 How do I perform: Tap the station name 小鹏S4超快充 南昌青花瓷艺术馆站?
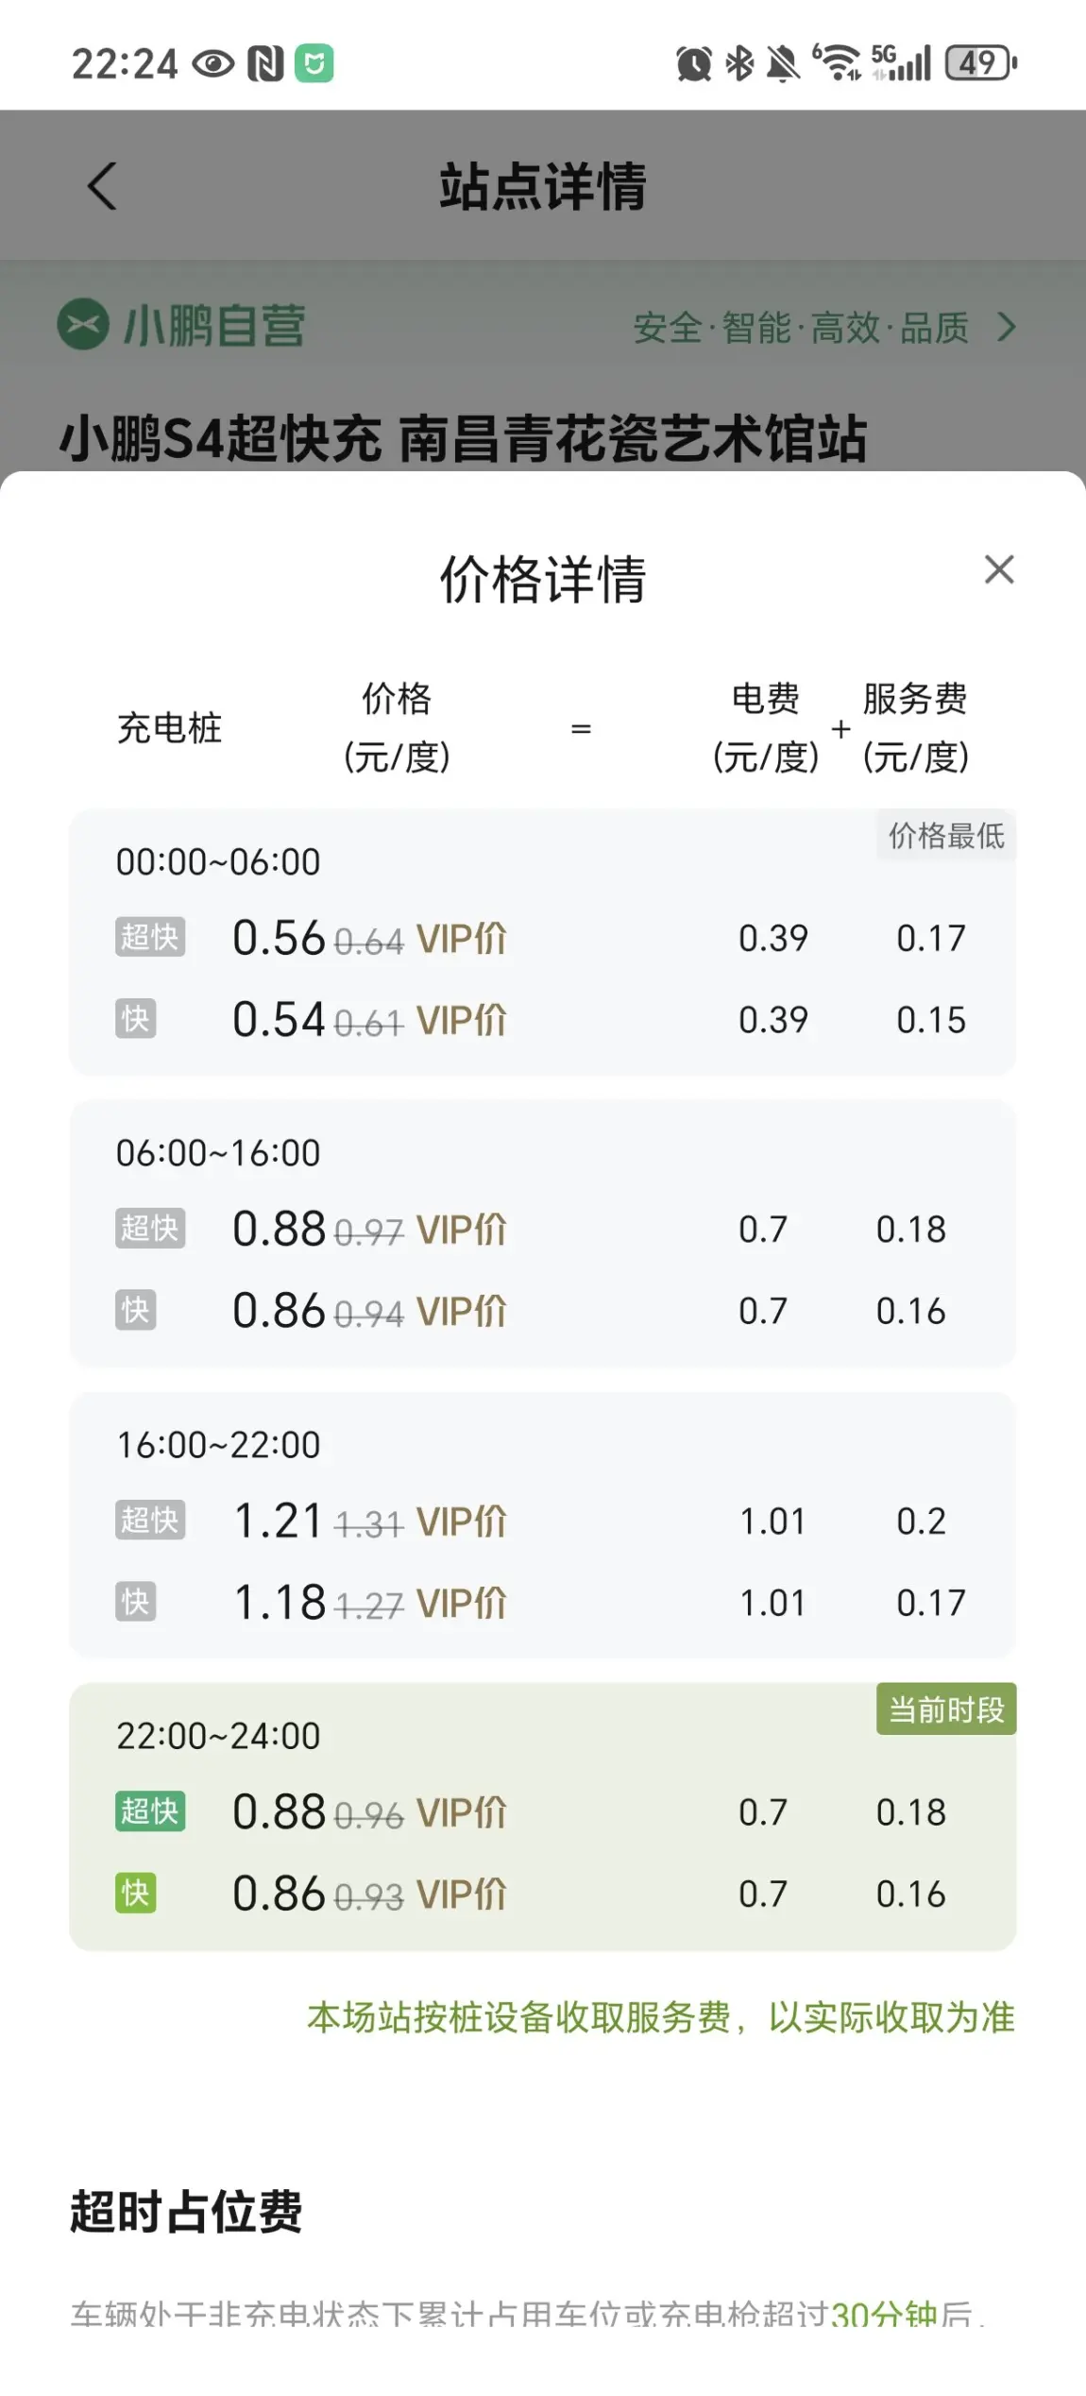463,439
